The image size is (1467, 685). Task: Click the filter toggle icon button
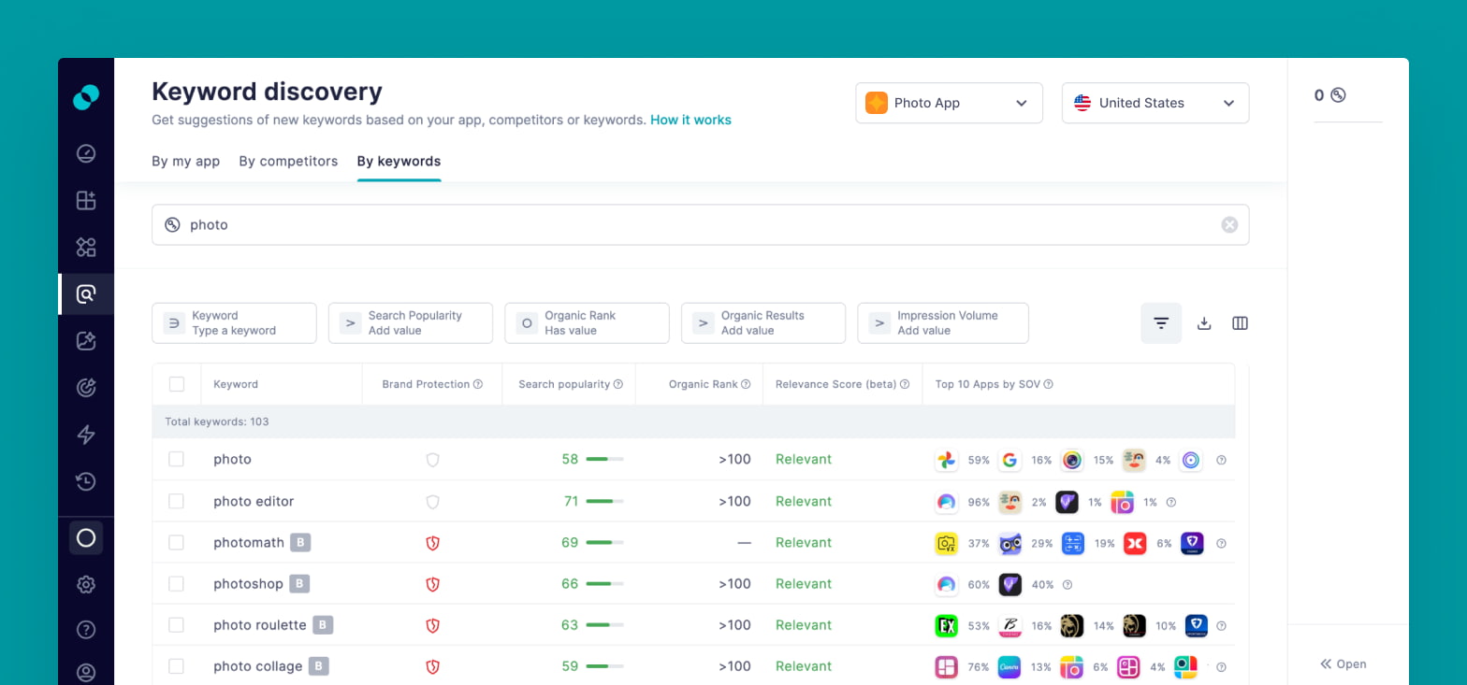coord(1161,323)
